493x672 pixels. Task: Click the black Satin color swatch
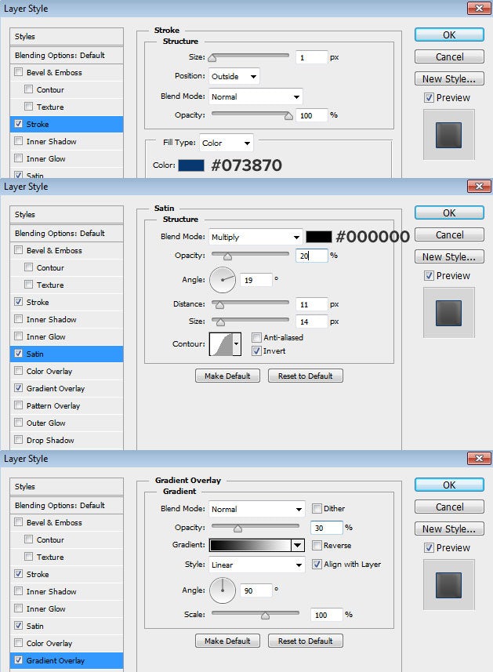click(319, 237)
